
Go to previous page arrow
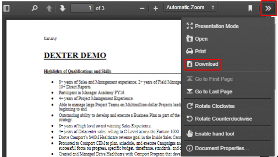[x=49, y=8]
